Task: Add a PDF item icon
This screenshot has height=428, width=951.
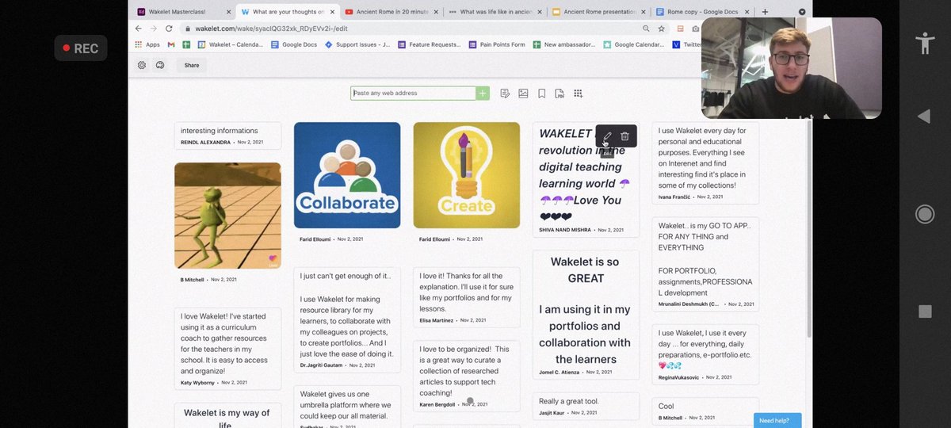Action: (x=560, y=94)
